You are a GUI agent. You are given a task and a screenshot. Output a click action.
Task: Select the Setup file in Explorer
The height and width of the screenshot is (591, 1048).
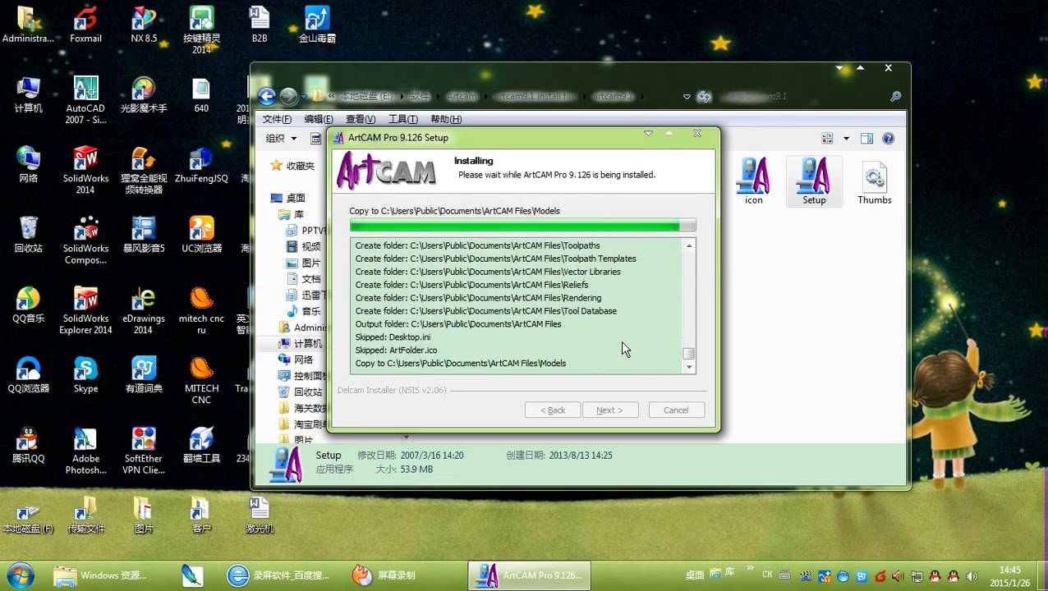[814, 181]
